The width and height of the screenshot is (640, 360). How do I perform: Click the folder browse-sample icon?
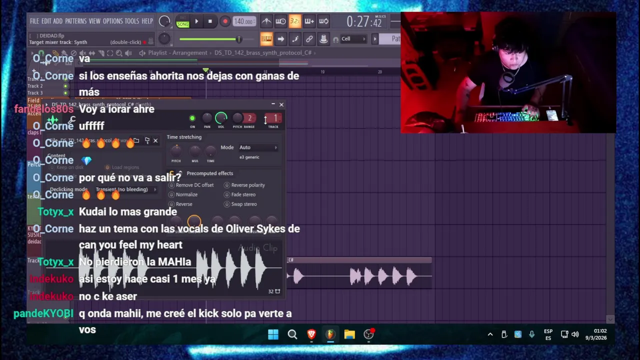coord(136,141)
